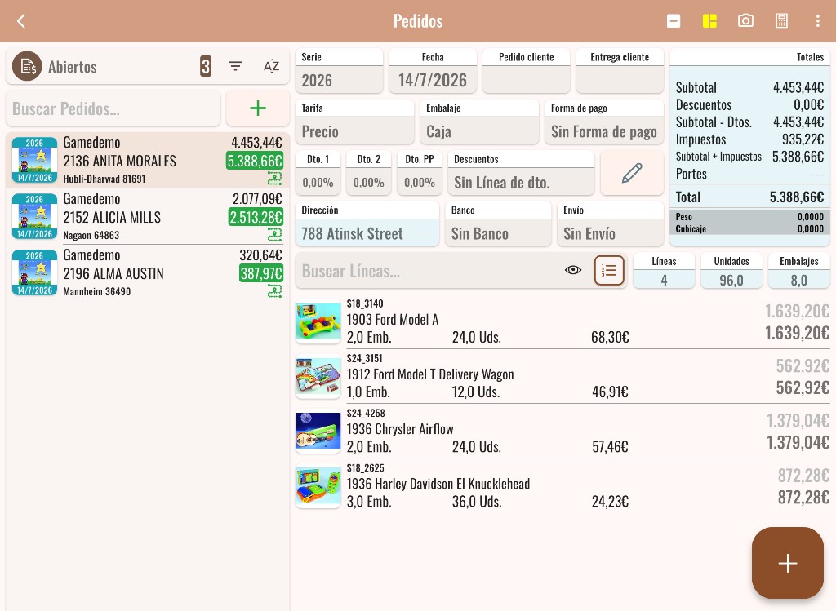This screenshot has height=611, width=836.
Task: Toggle the yellow split layout icon
Action: click(709, 21)
